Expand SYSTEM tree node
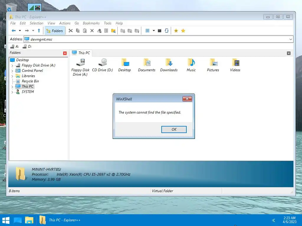The image size is (302, 226). 12,92
